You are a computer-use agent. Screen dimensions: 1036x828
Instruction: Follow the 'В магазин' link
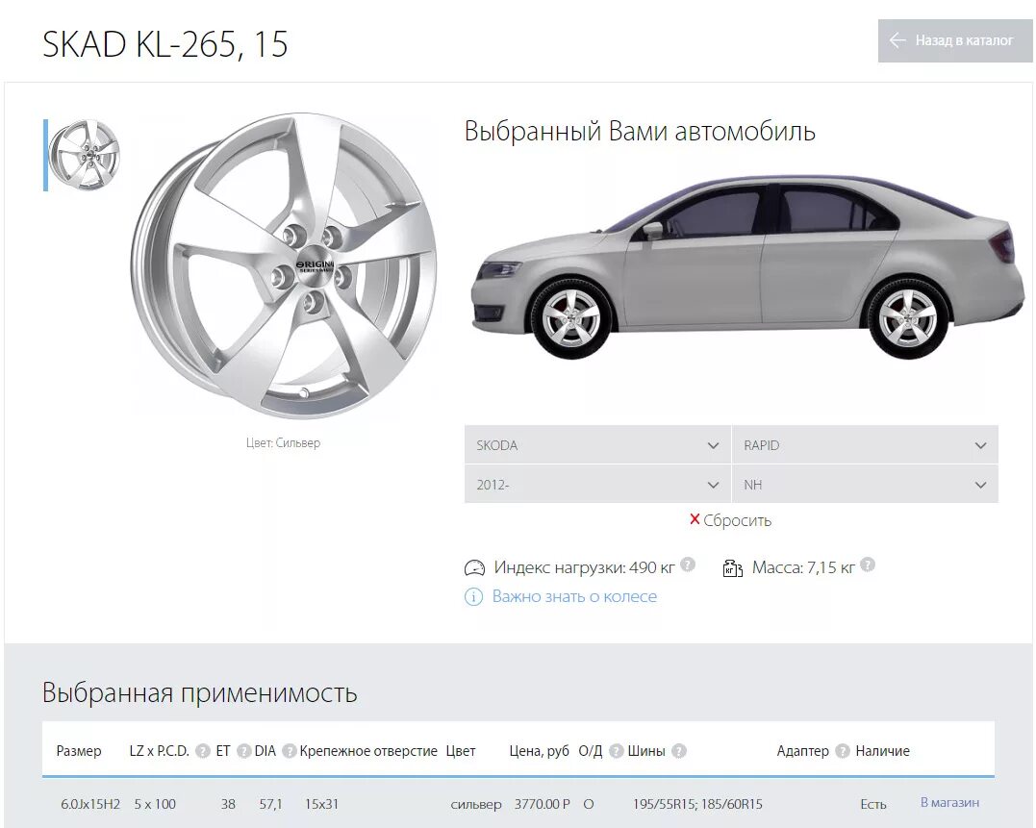point(949,802)
